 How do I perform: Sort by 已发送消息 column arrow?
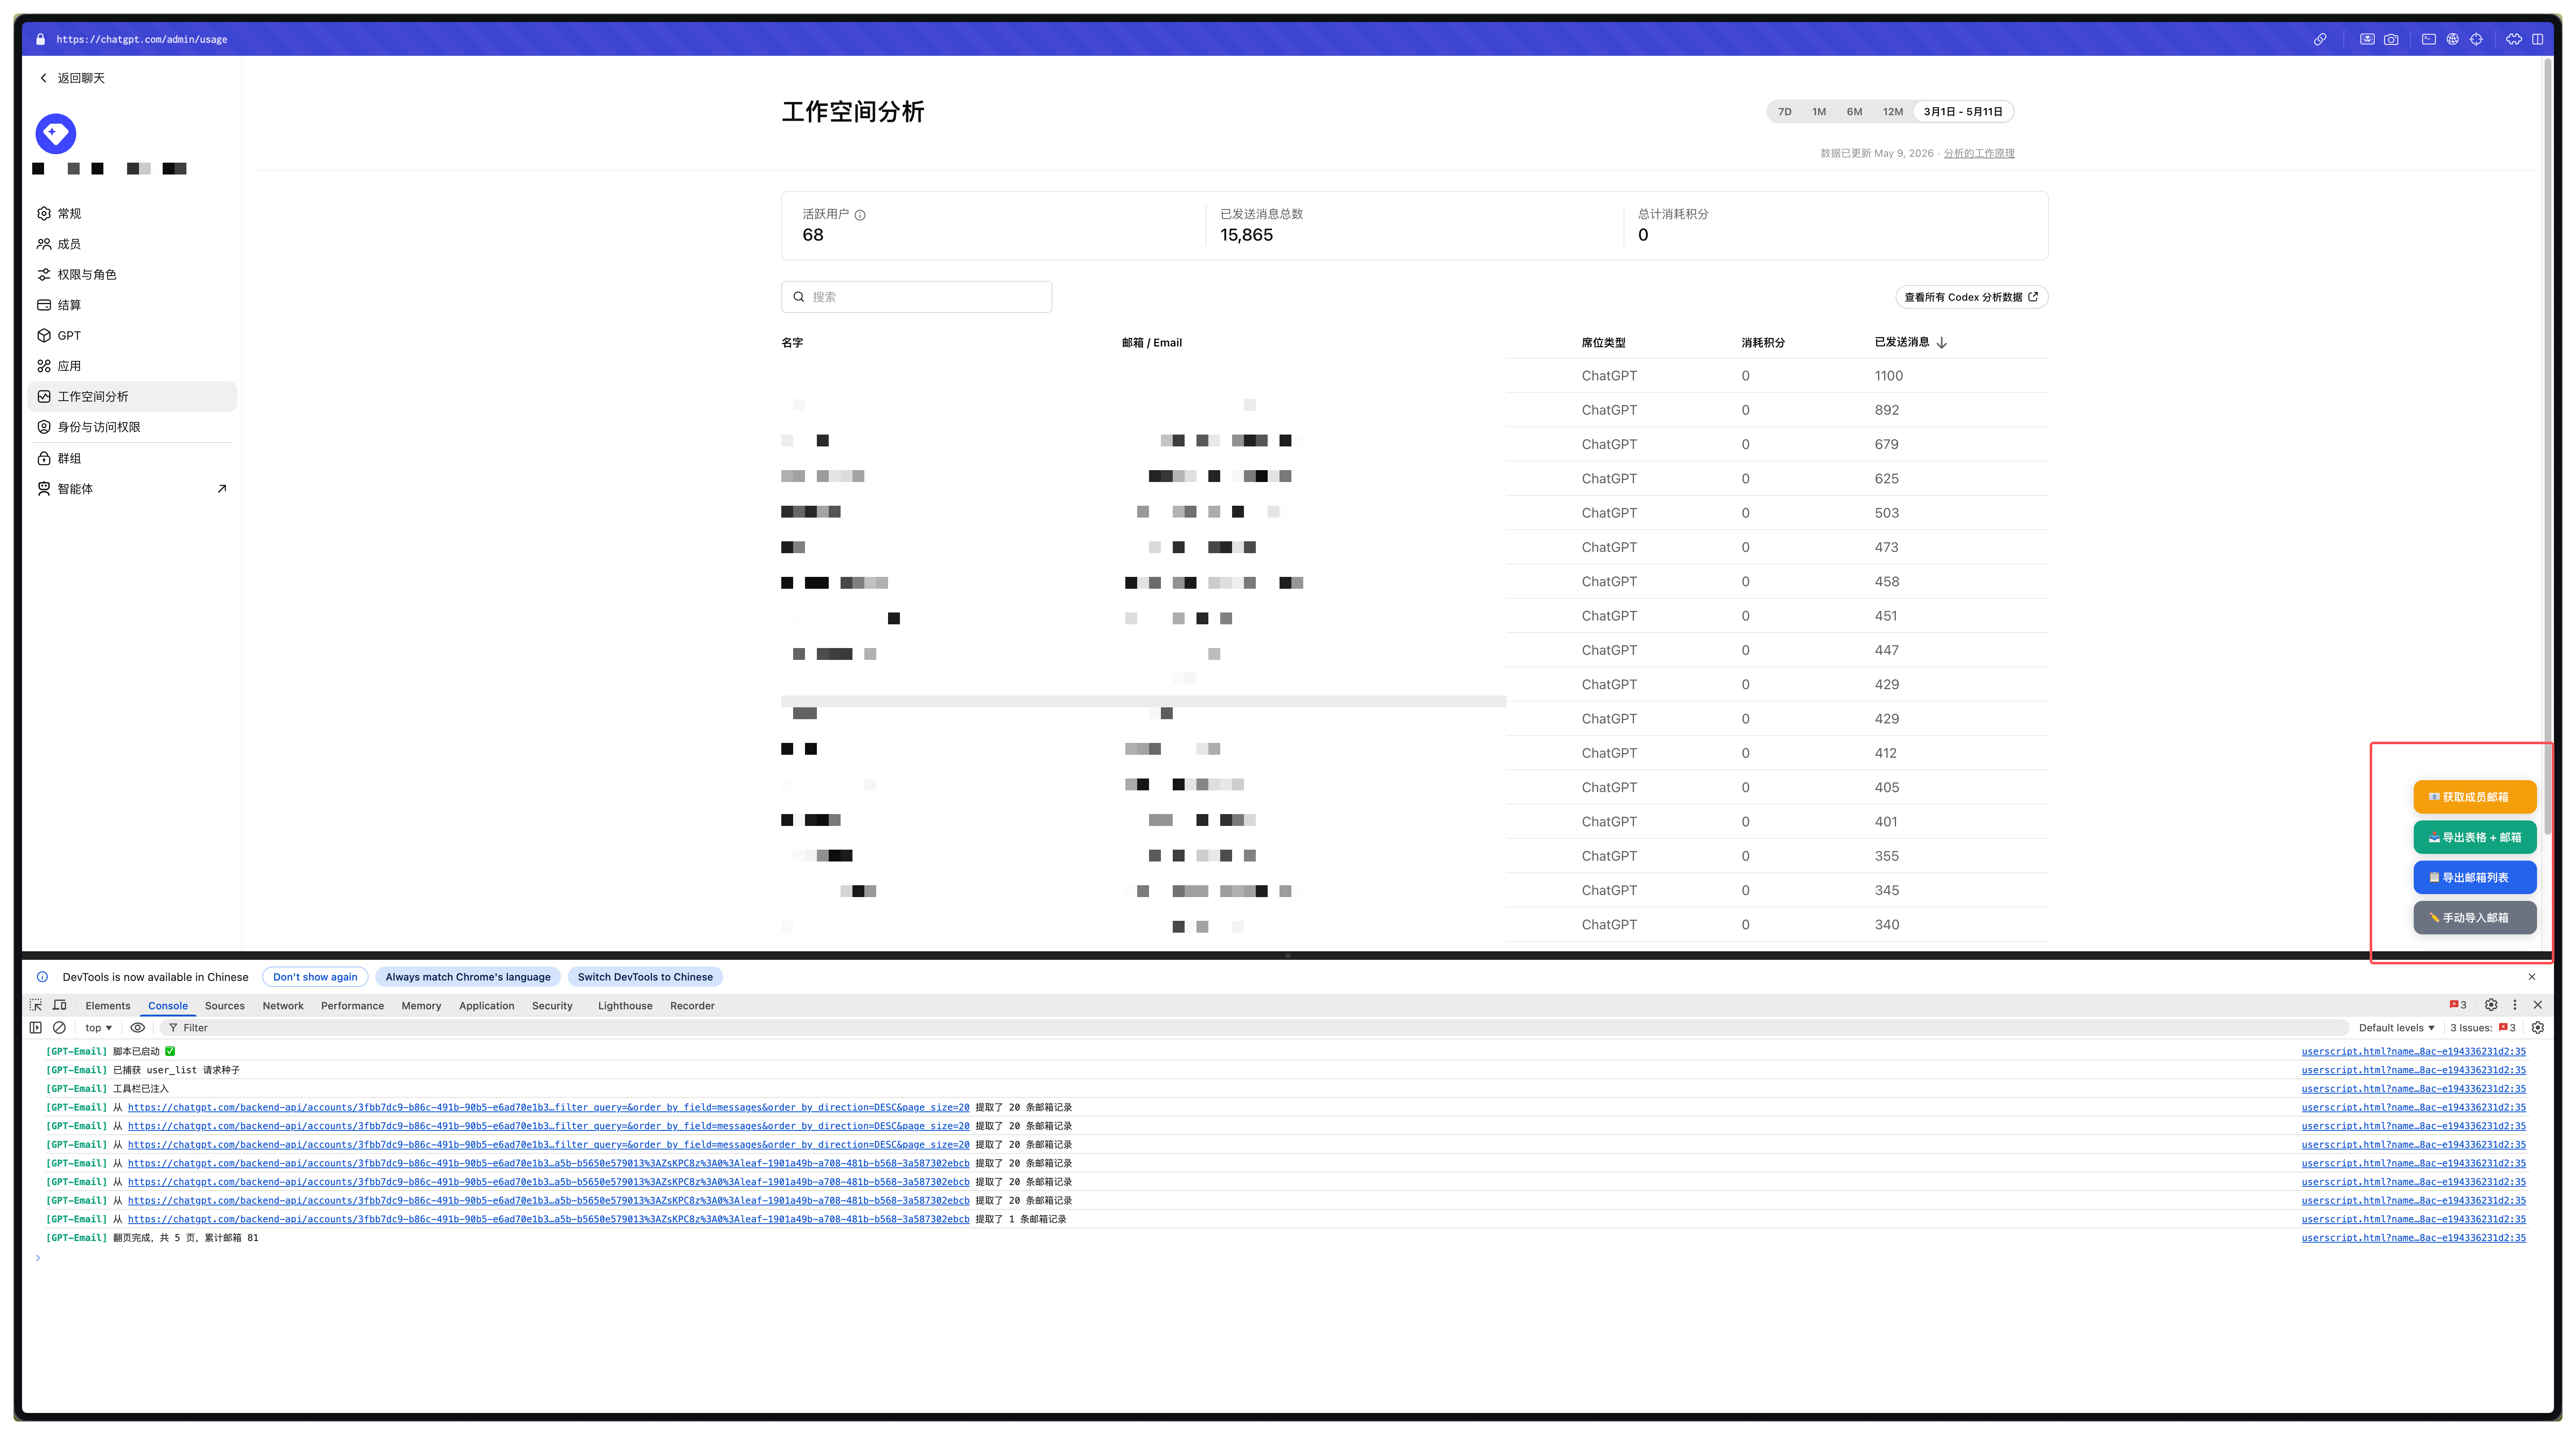pyautogui.click(x=1942, y=343)
